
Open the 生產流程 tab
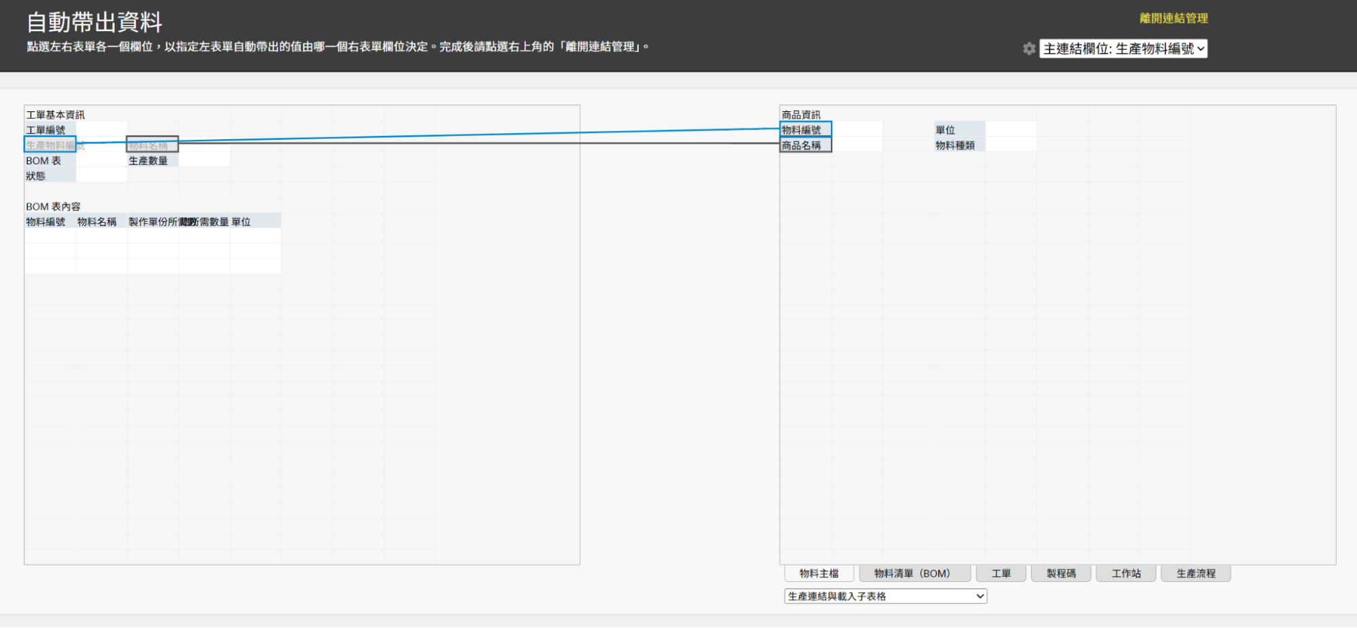(1195, 574)
